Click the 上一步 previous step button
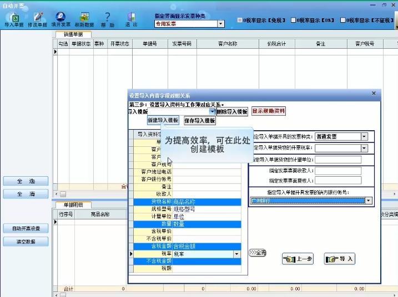398x297 pixels. click(298, 259)
